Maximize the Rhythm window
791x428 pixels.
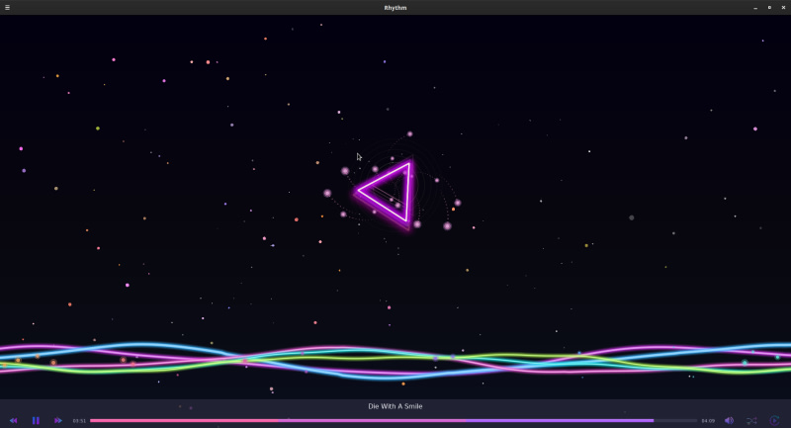click(769, 7)
